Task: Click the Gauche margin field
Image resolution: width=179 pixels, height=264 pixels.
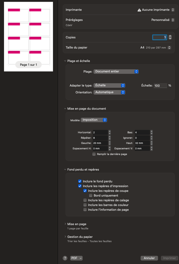Action: [100, 143]
